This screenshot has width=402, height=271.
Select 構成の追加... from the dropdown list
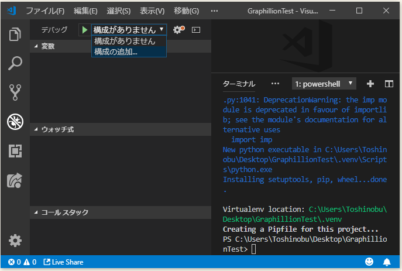coord(116,52)
